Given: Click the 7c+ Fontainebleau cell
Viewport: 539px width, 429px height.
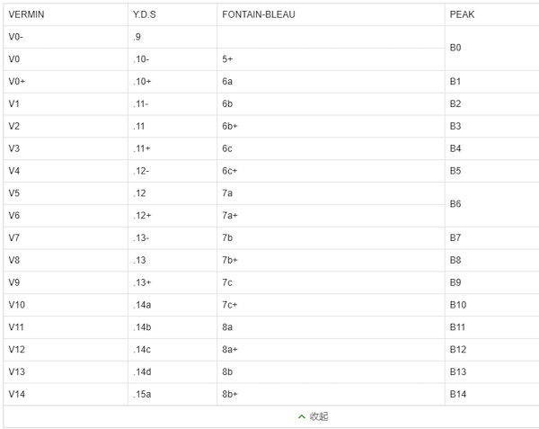Looking at the screenshot, I should [x=230, y=305].
